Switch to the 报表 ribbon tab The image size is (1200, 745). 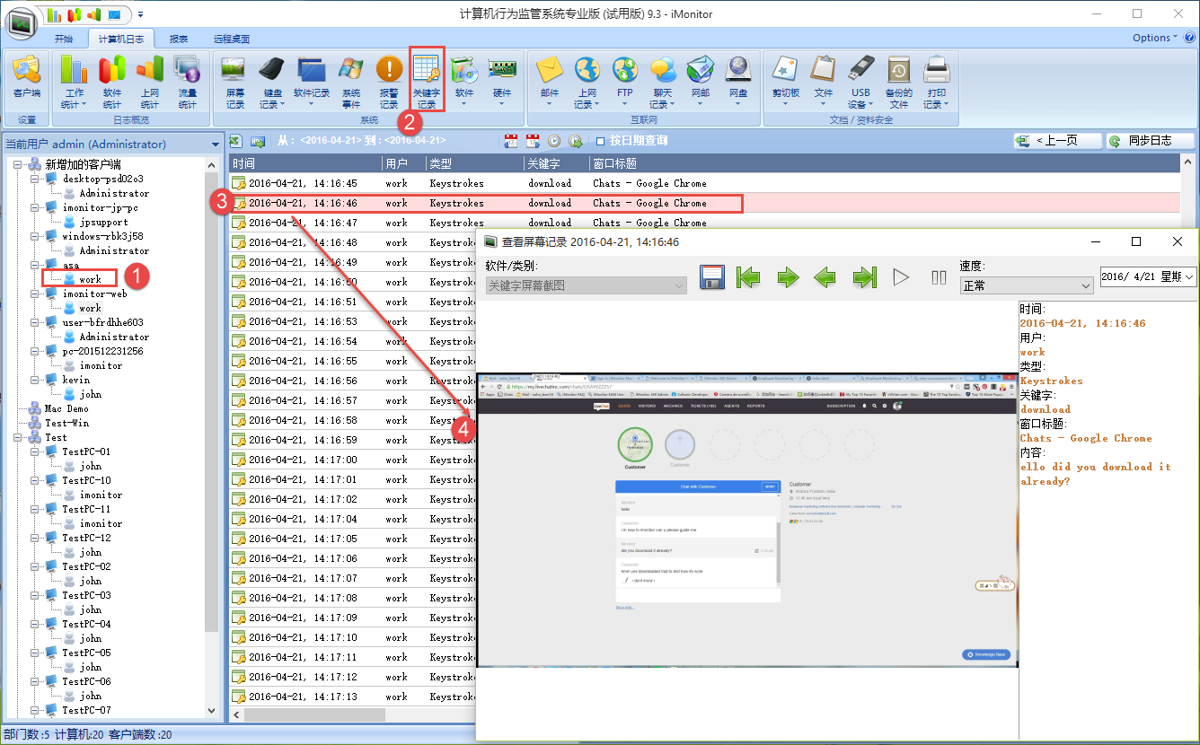[x=179, y=39]
